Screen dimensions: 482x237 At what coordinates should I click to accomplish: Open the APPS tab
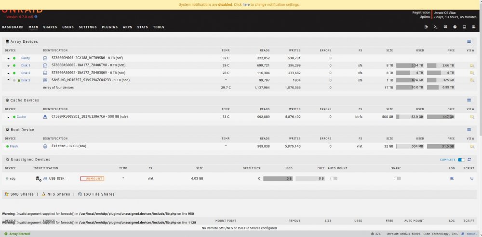click(x=128, y=27)
